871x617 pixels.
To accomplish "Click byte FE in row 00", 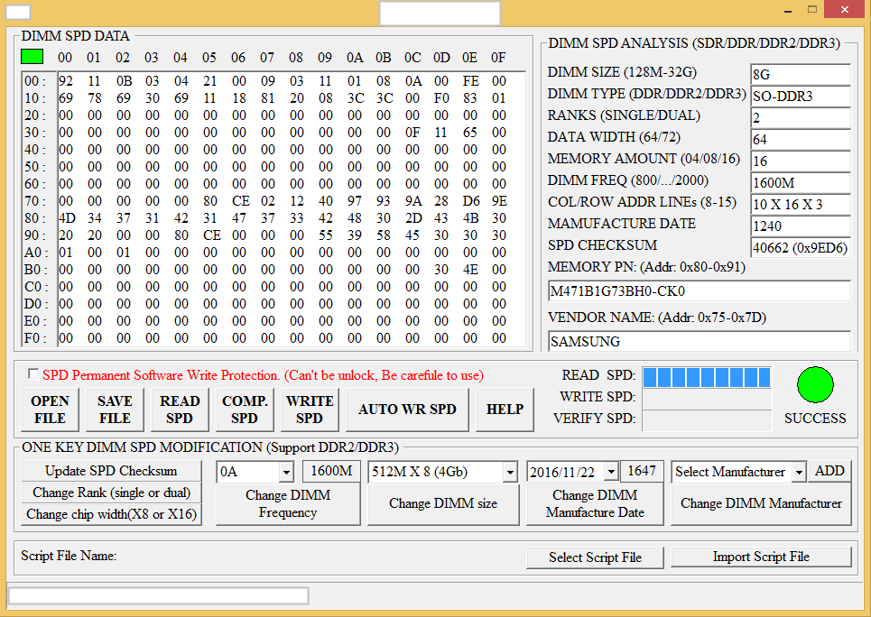I will pos(470,81).
